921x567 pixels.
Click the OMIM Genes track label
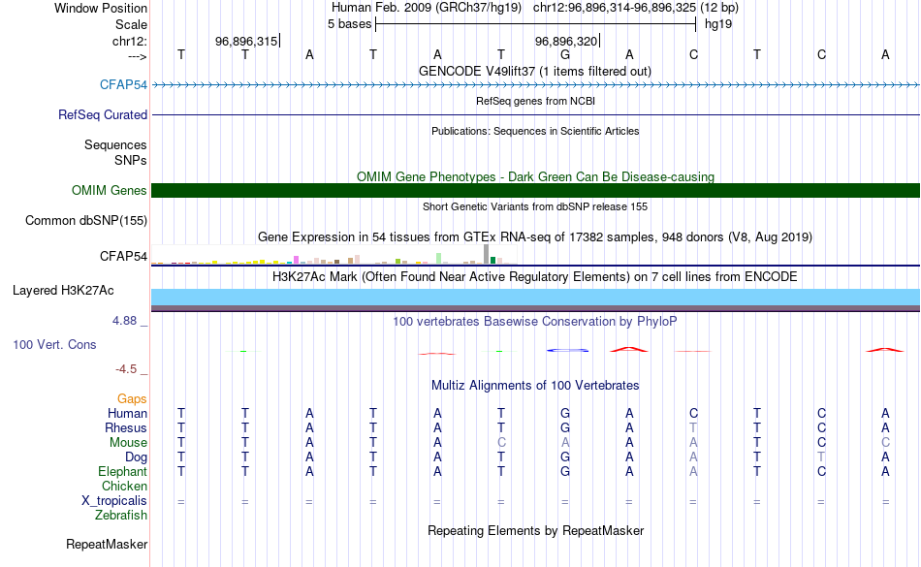pyautogui.click(x=110, y=190)
